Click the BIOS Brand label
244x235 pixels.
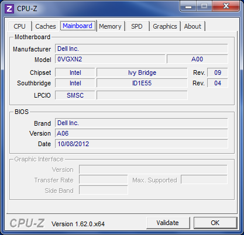click(x=42, y=123)
